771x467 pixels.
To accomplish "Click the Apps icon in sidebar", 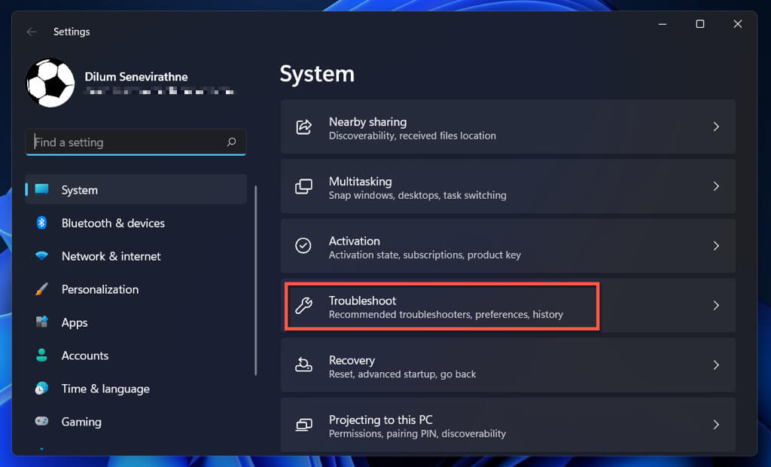I will (x=42, y=322).
